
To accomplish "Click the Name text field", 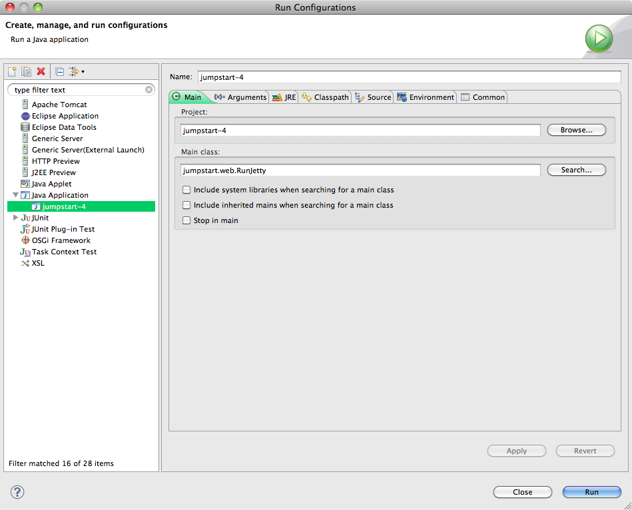I will [409, 77].
